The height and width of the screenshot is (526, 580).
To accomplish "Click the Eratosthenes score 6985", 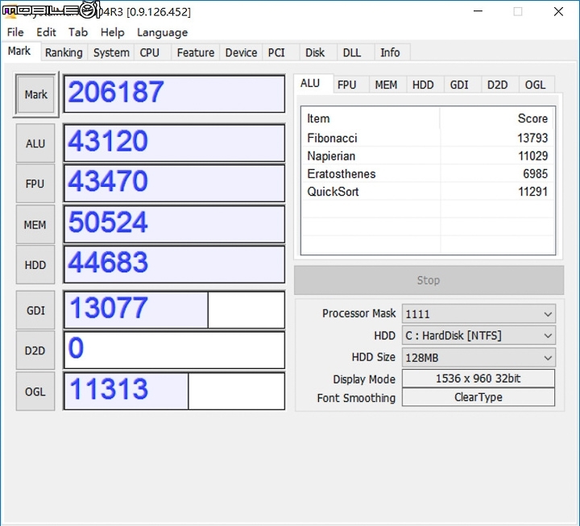I will click(535, 173).
